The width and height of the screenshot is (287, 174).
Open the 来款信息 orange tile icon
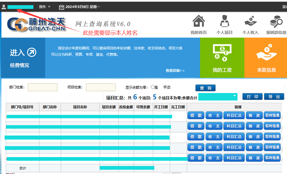click(267, 53)
